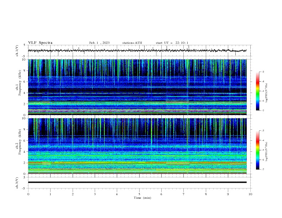Click the upper PSD color scale bar
The image size is (282, 218).
point(257,91)
